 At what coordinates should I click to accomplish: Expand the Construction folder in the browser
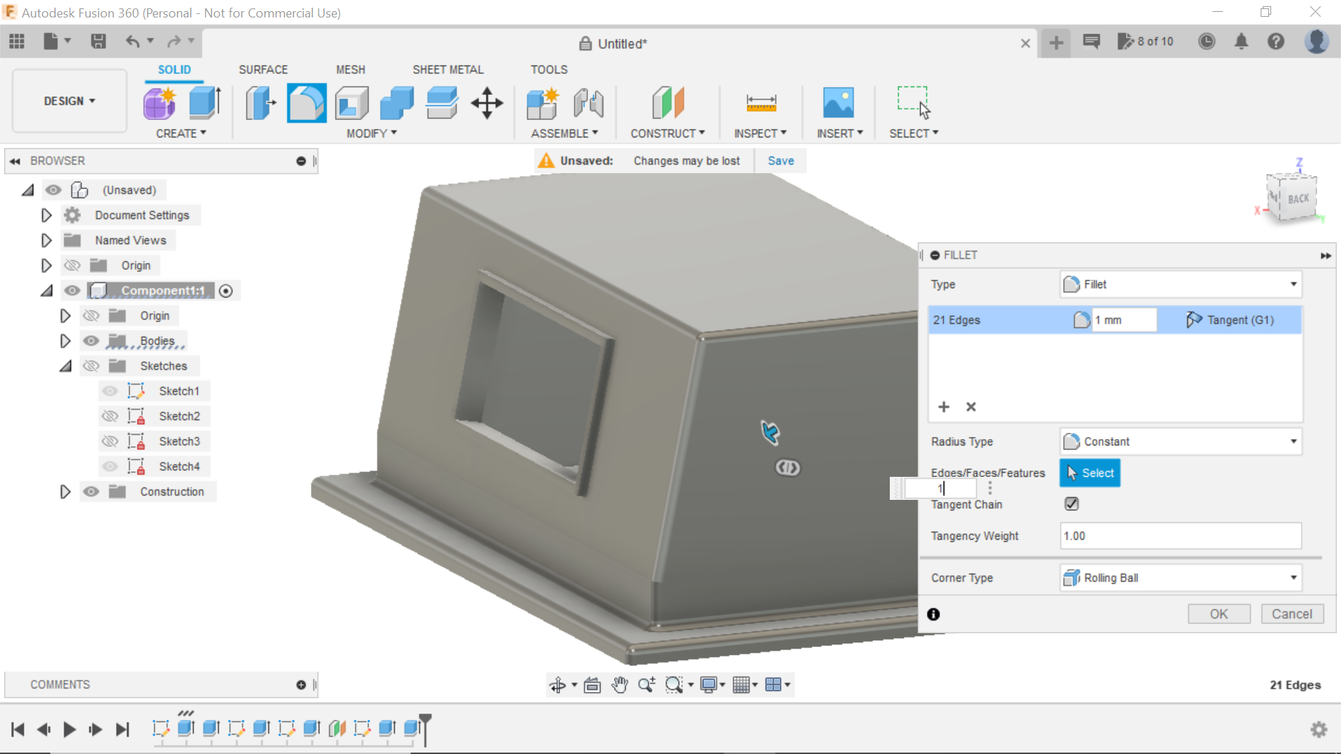click(x=66, y=491)
